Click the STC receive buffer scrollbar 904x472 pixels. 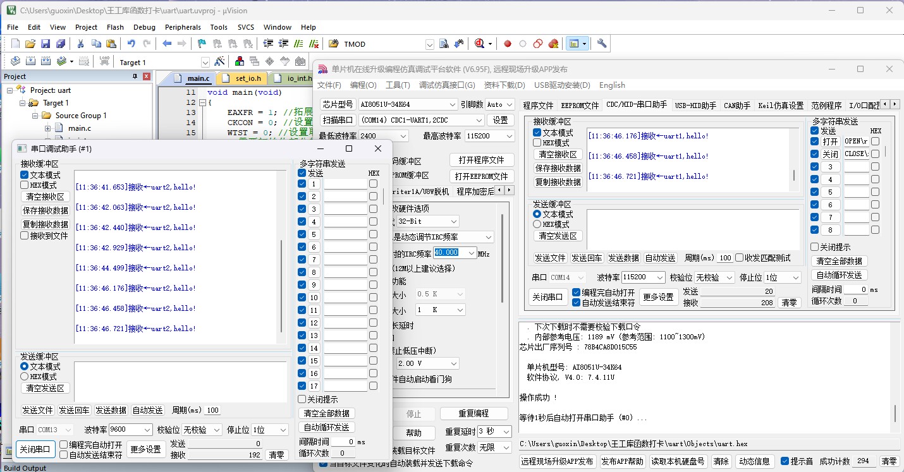(x=795, y=175)
